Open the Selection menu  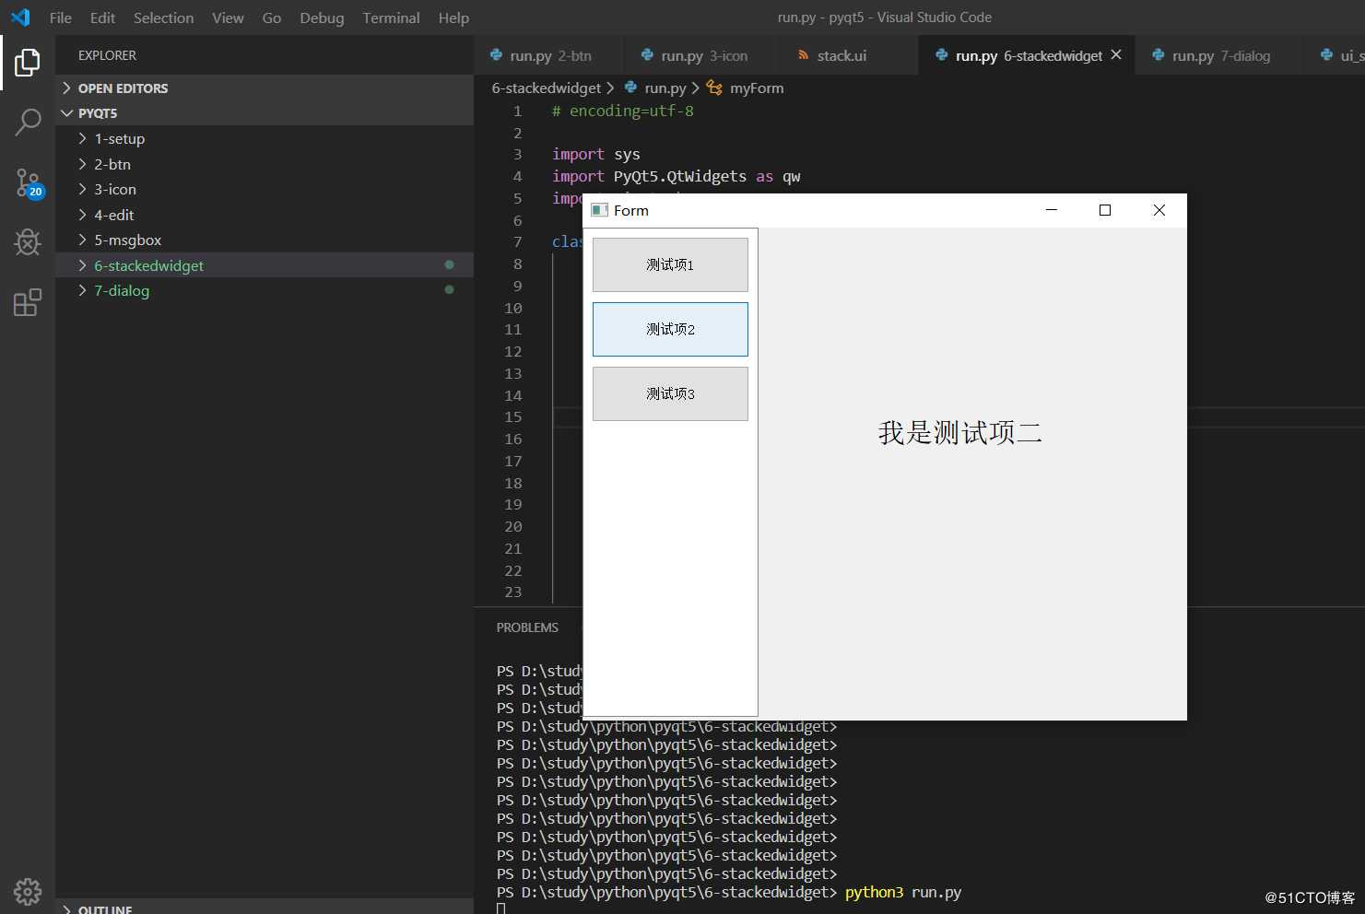[x=163, y=18]
